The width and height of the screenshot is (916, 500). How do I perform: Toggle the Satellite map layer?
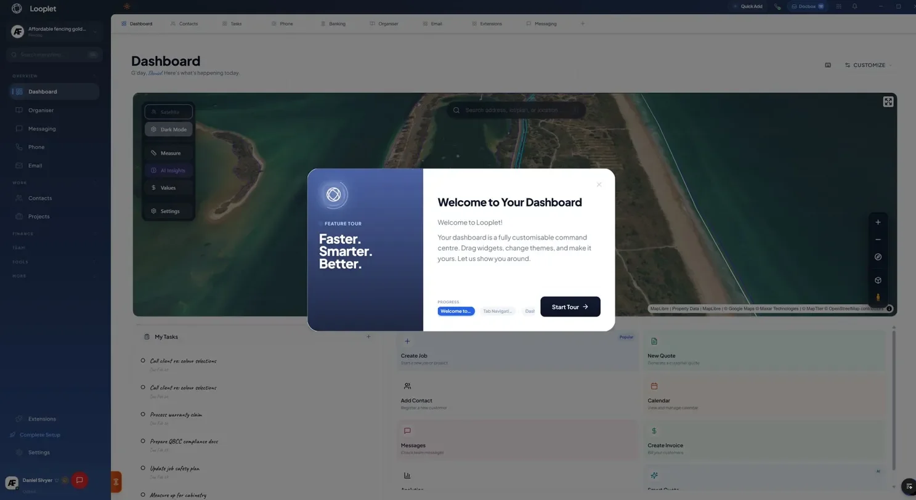pos(169,112)
